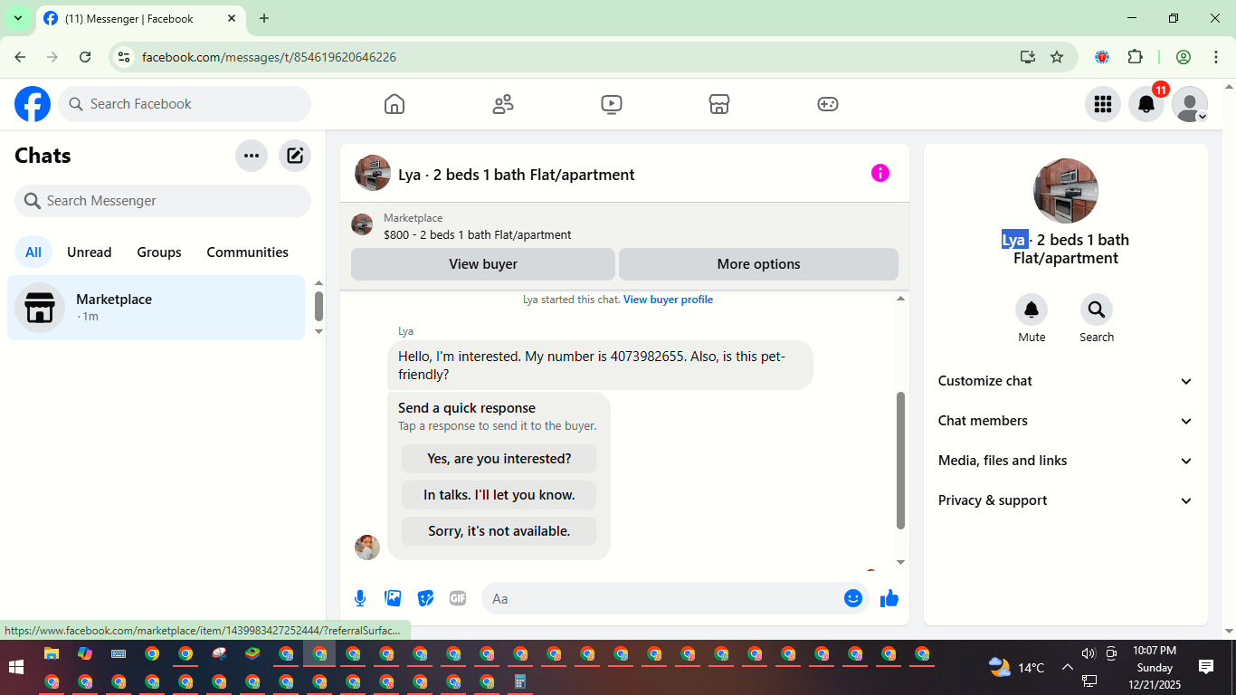Open the More options button
Screen dimensions: 1236x695
tap(758, 264)
